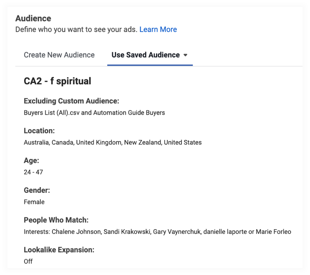Image resolution: width=310 pixels, height=275 pixels.
Task: Select the Off value under Lookalike Expansion
Action: point(28,261)
